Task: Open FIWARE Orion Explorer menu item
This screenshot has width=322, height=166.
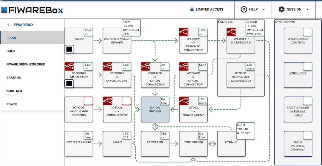Action: (x=26, y=64)
